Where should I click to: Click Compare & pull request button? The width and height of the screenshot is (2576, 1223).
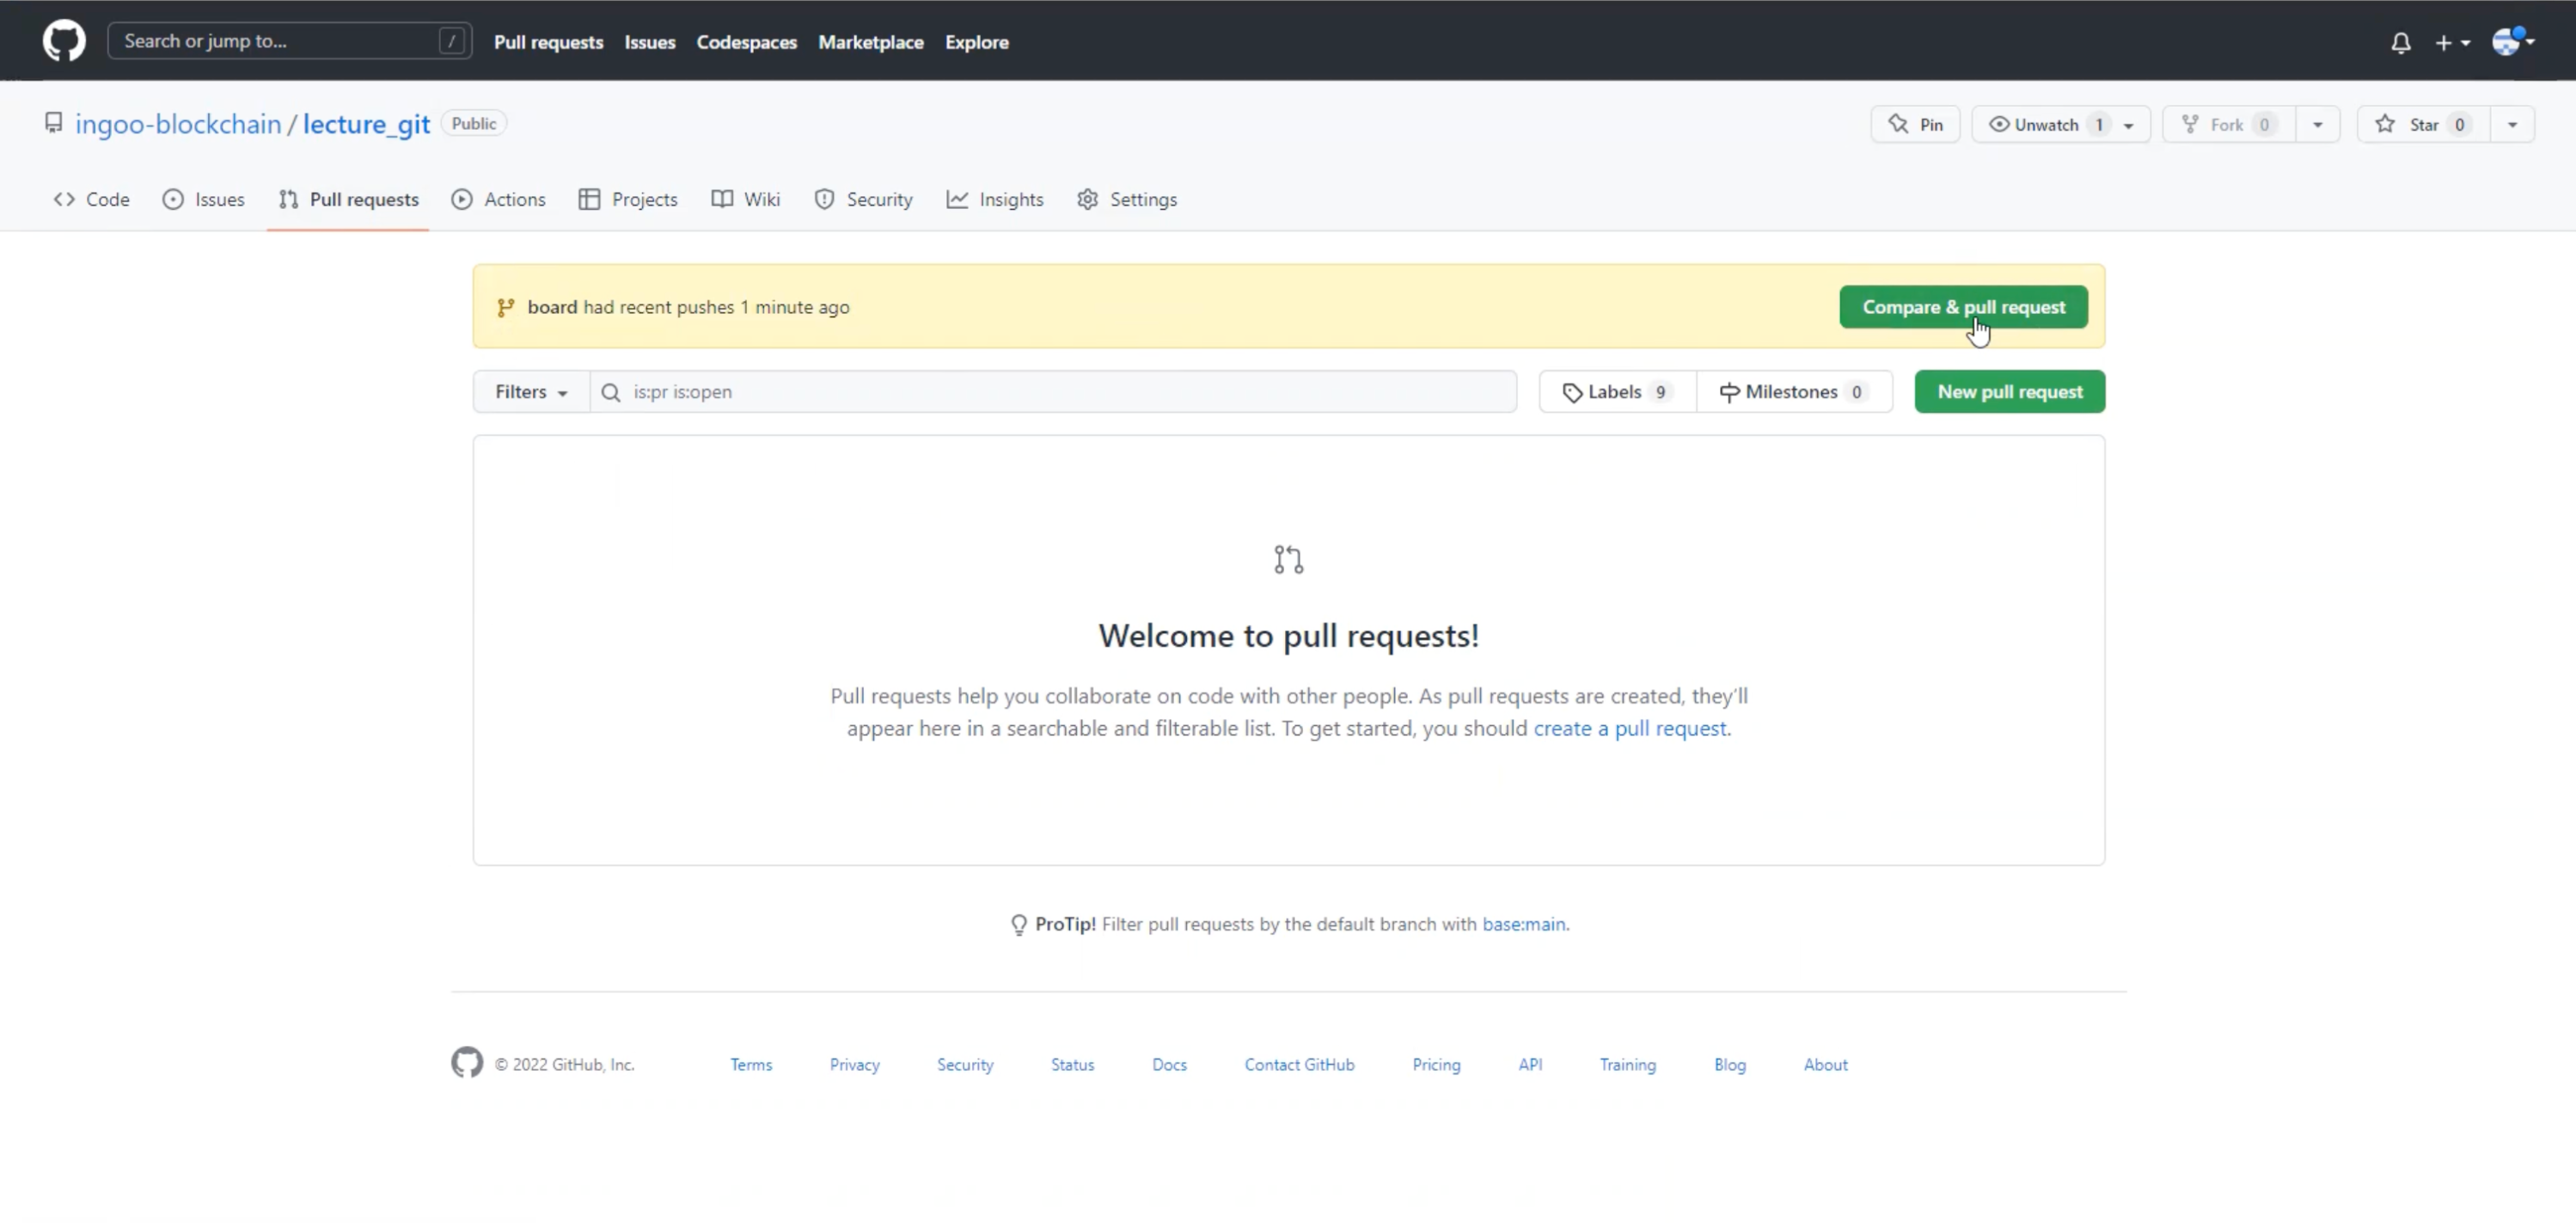tap(1962, 307)
